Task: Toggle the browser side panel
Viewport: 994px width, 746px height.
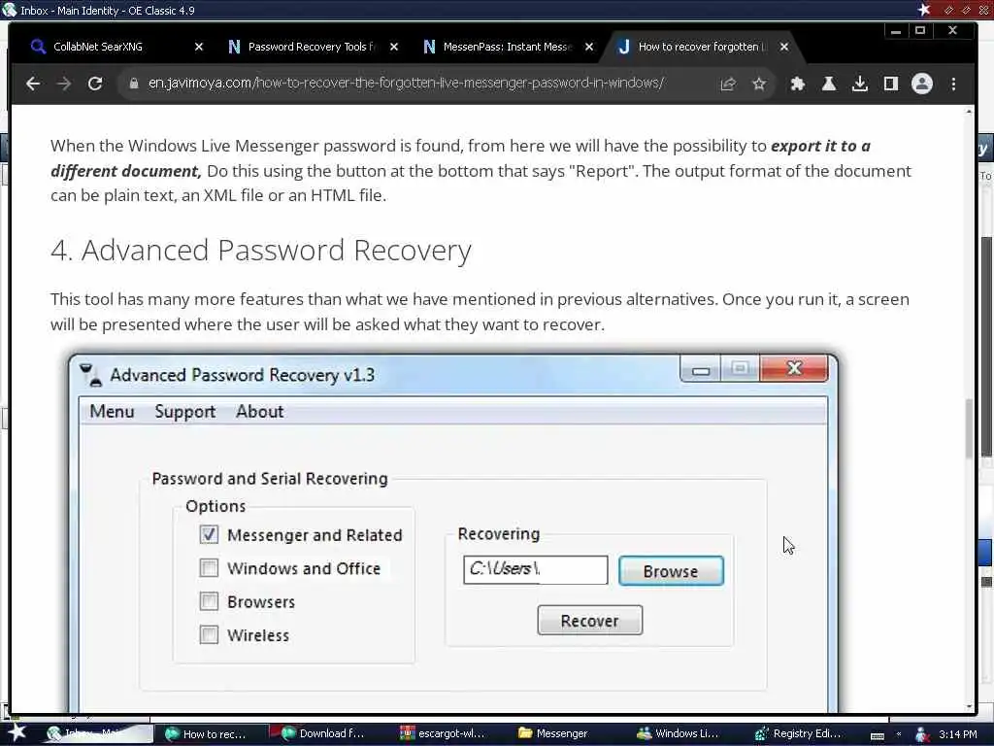Action: pyautogui.click(x=891, y=84)
